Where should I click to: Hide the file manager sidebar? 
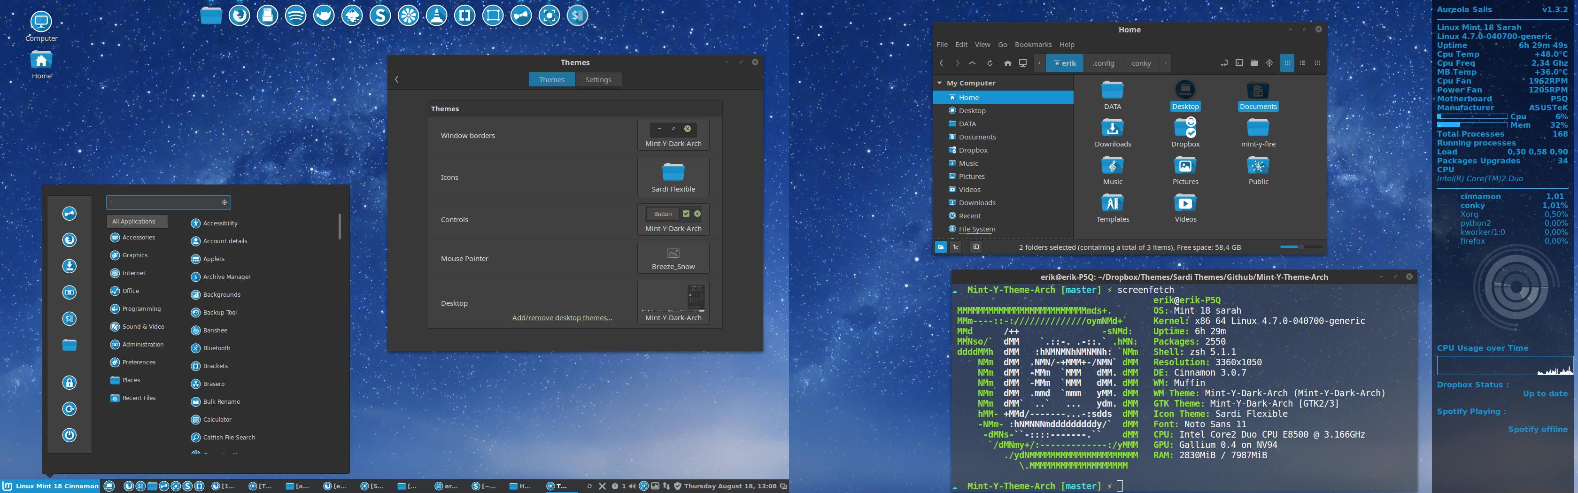click(976, 247)
